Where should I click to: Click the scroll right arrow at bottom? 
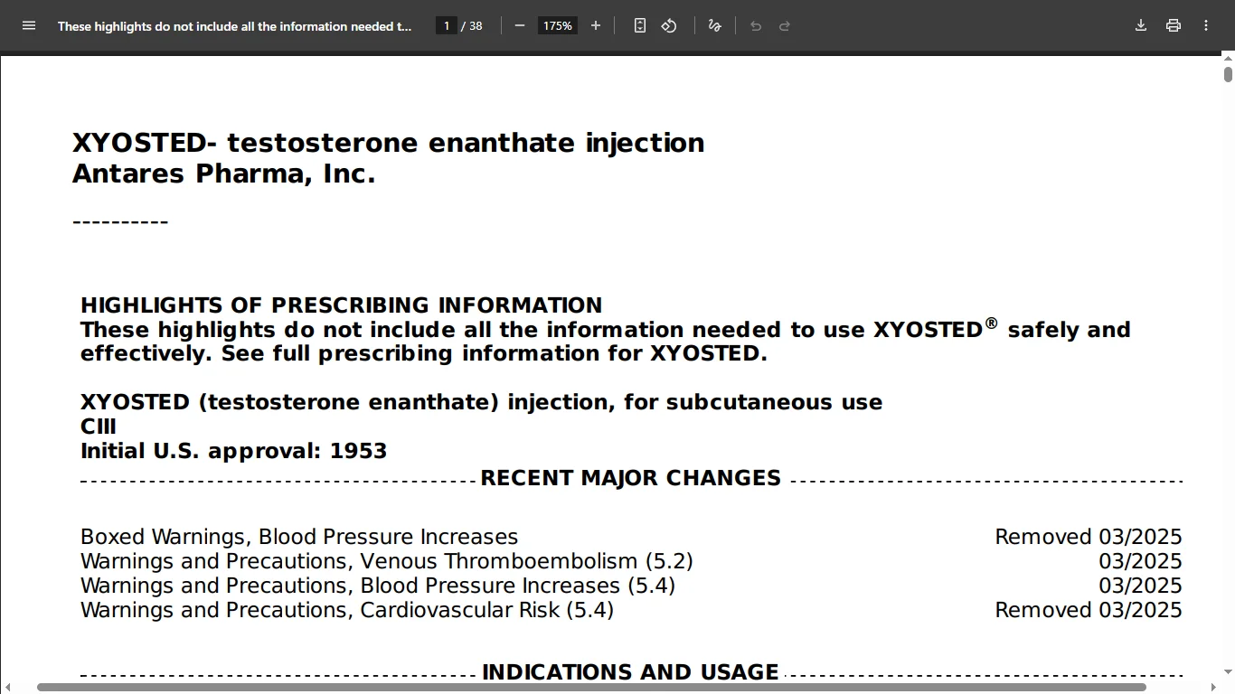point(1214,688)
